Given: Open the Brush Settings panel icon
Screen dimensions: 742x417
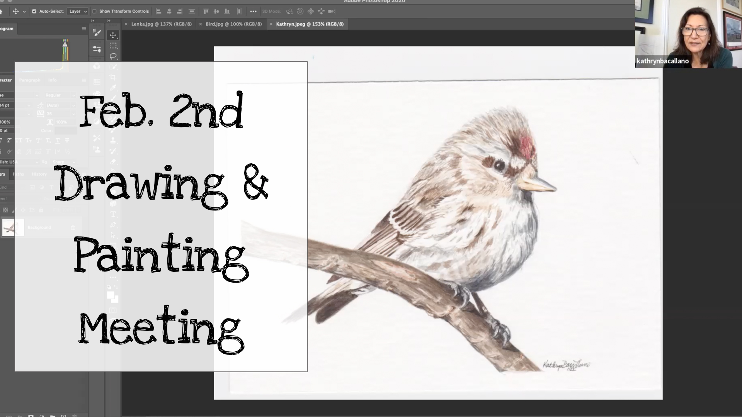Looking at the screenshot, I should tap(97, 33).
